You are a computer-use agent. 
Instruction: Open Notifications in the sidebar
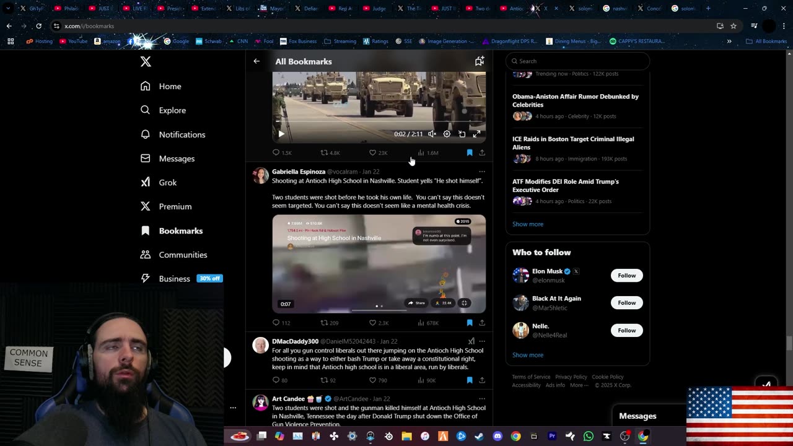pos(173,134)
